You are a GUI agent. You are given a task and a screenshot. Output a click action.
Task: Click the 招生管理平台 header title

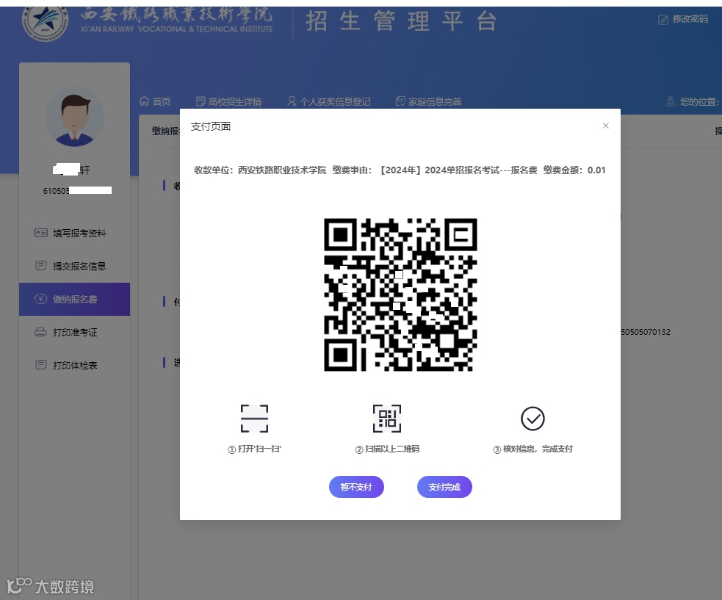pyautogui.click(x=402, y=21)
